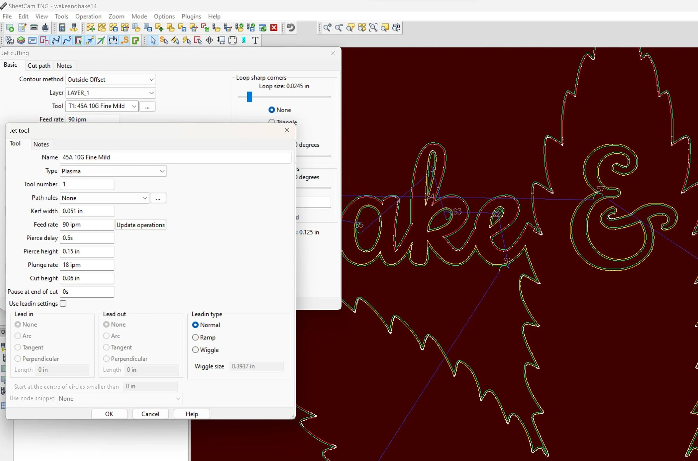Switch to the Cut path tab
This screenshot has width=698, height=461.
click(39, 66)
